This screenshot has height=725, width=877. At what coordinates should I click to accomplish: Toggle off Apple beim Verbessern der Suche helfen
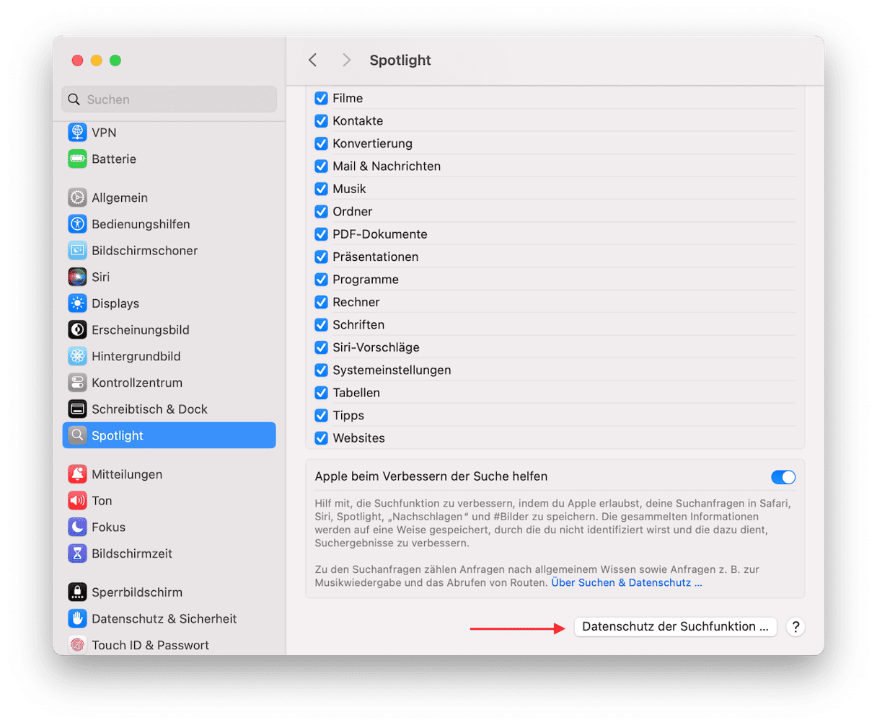point(783,477)
